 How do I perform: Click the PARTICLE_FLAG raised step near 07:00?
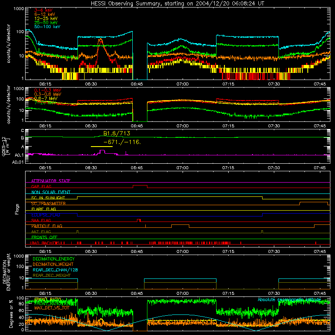tap(180, 225)
